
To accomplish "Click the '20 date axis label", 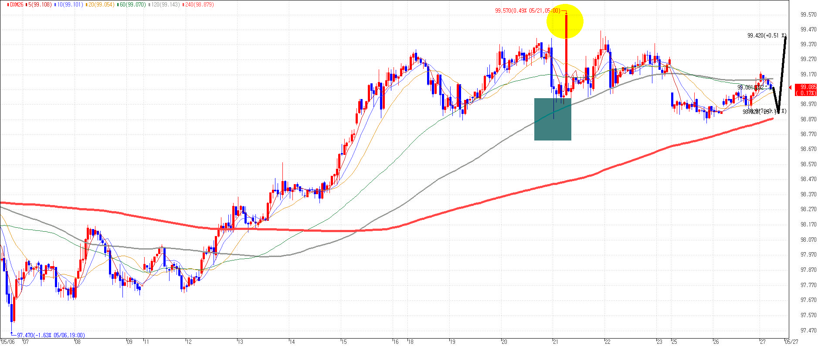I will tap(504, 342).
